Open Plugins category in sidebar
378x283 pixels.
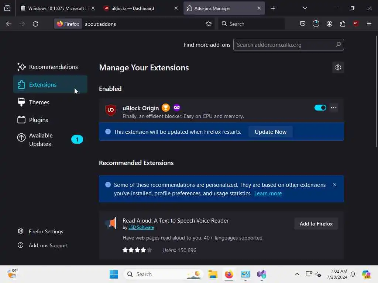coord(50,120)
